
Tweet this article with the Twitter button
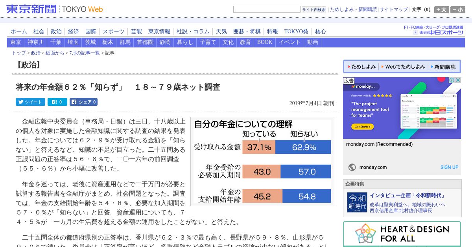(30, 102)
